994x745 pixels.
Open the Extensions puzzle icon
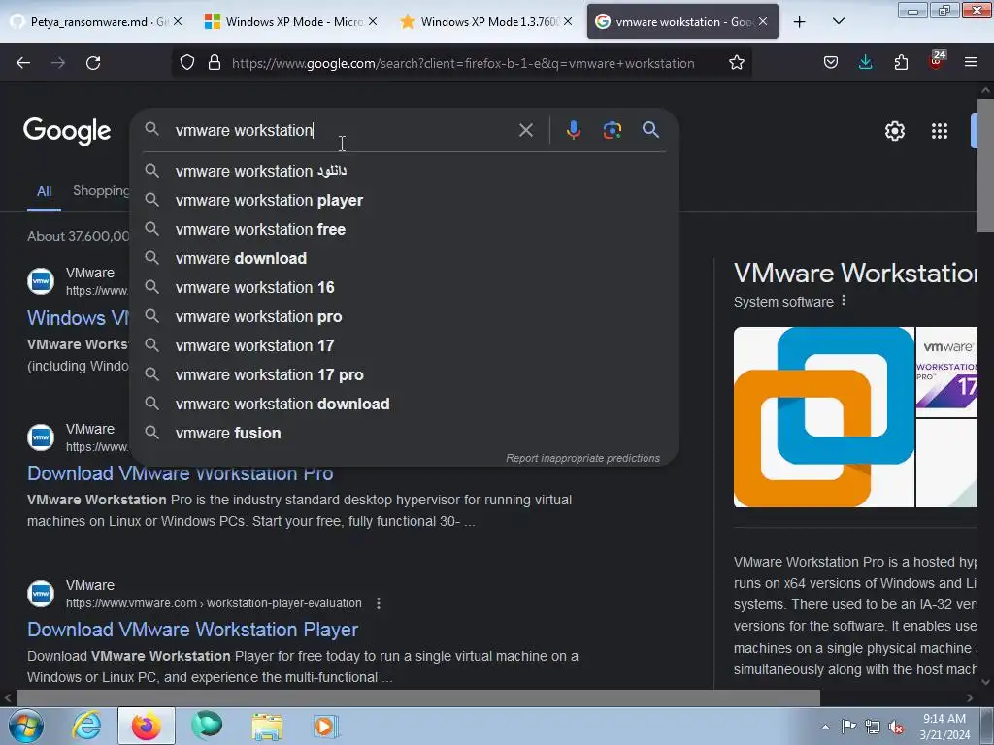click(x=901, y=63)
